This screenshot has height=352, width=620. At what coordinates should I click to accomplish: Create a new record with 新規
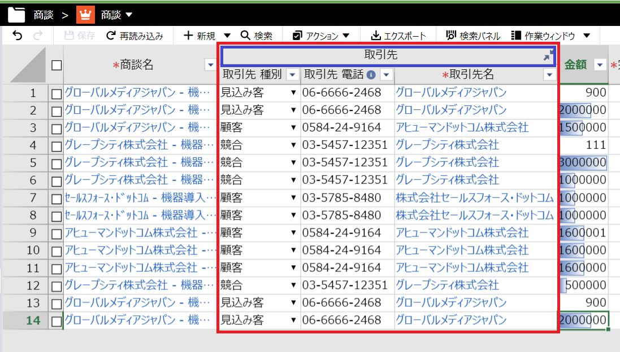200,36
